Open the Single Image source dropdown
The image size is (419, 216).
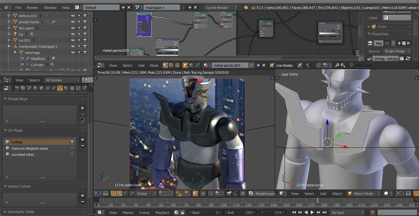[397, 51]
